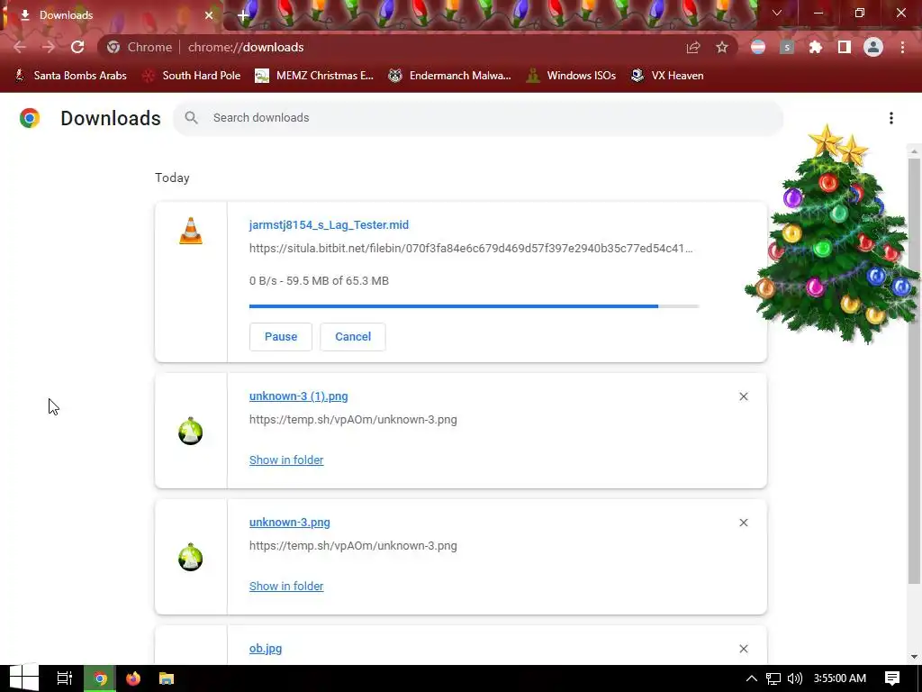Viewport: 922px width, 692px height.
Task: Click the search magnifier icon
Action: click(191, 118)
